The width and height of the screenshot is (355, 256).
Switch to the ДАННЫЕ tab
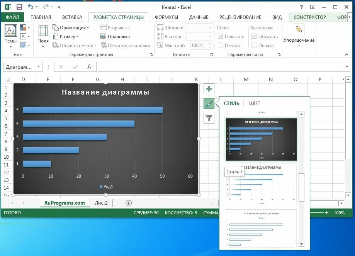[x=199, y=17]
